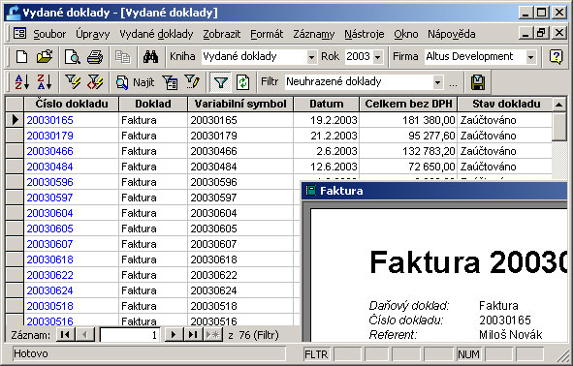The image size is (573, 366).
Task: Click the new record asterisk button
Action: click(x=212, y=335)
